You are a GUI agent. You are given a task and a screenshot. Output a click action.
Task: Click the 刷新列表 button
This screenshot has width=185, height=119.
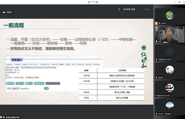[10, 83]
